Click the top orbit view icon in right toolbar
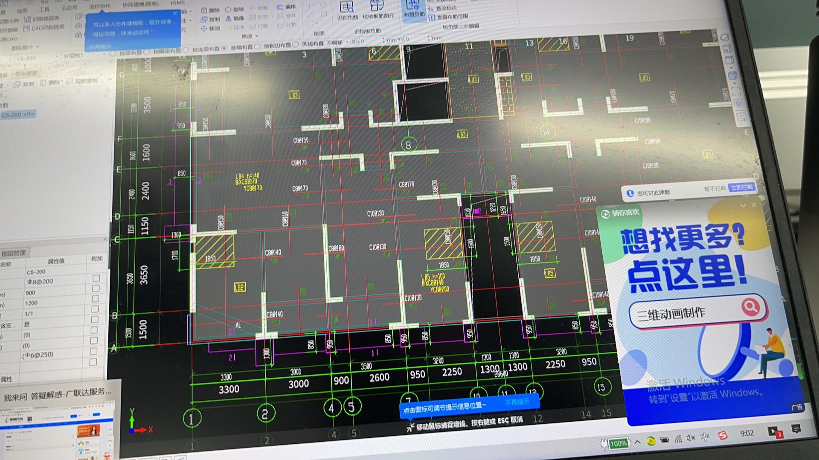The width and height of the screenshot is (819, 460). pos(724,38)
